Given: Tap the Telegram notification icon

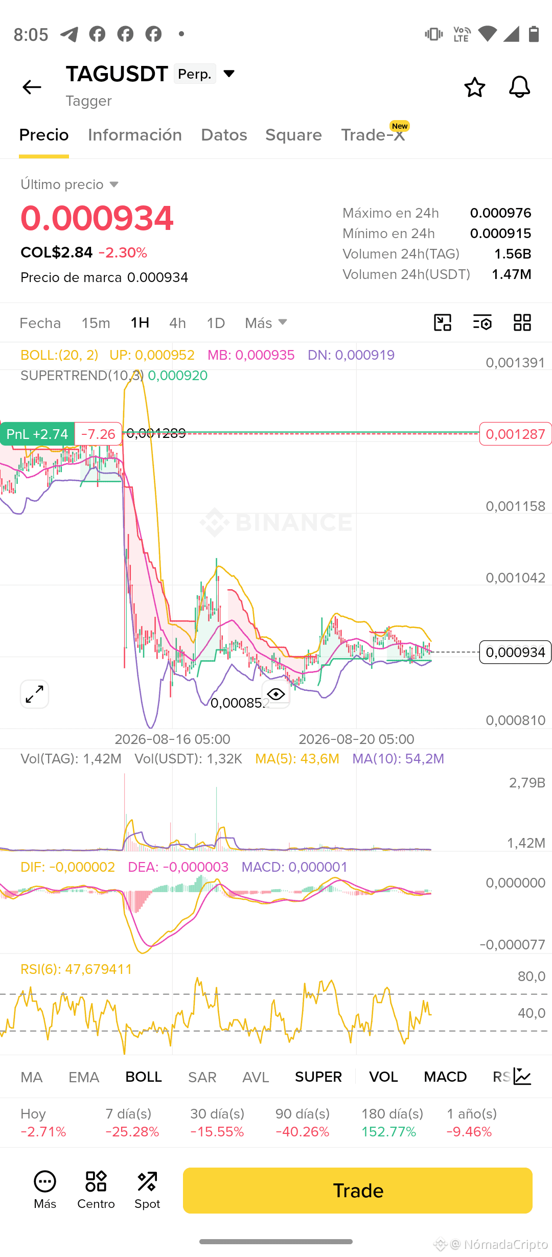Looking at the screenshot, I should click(x=69, y=34).
